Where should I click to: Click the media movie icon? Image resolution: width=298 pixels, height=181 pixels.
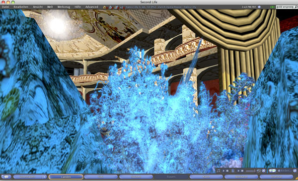[233, 171]
